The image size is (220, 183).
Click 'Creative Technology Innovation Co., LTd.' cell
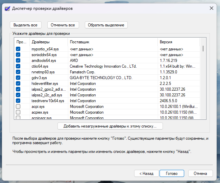pos(103,66)
